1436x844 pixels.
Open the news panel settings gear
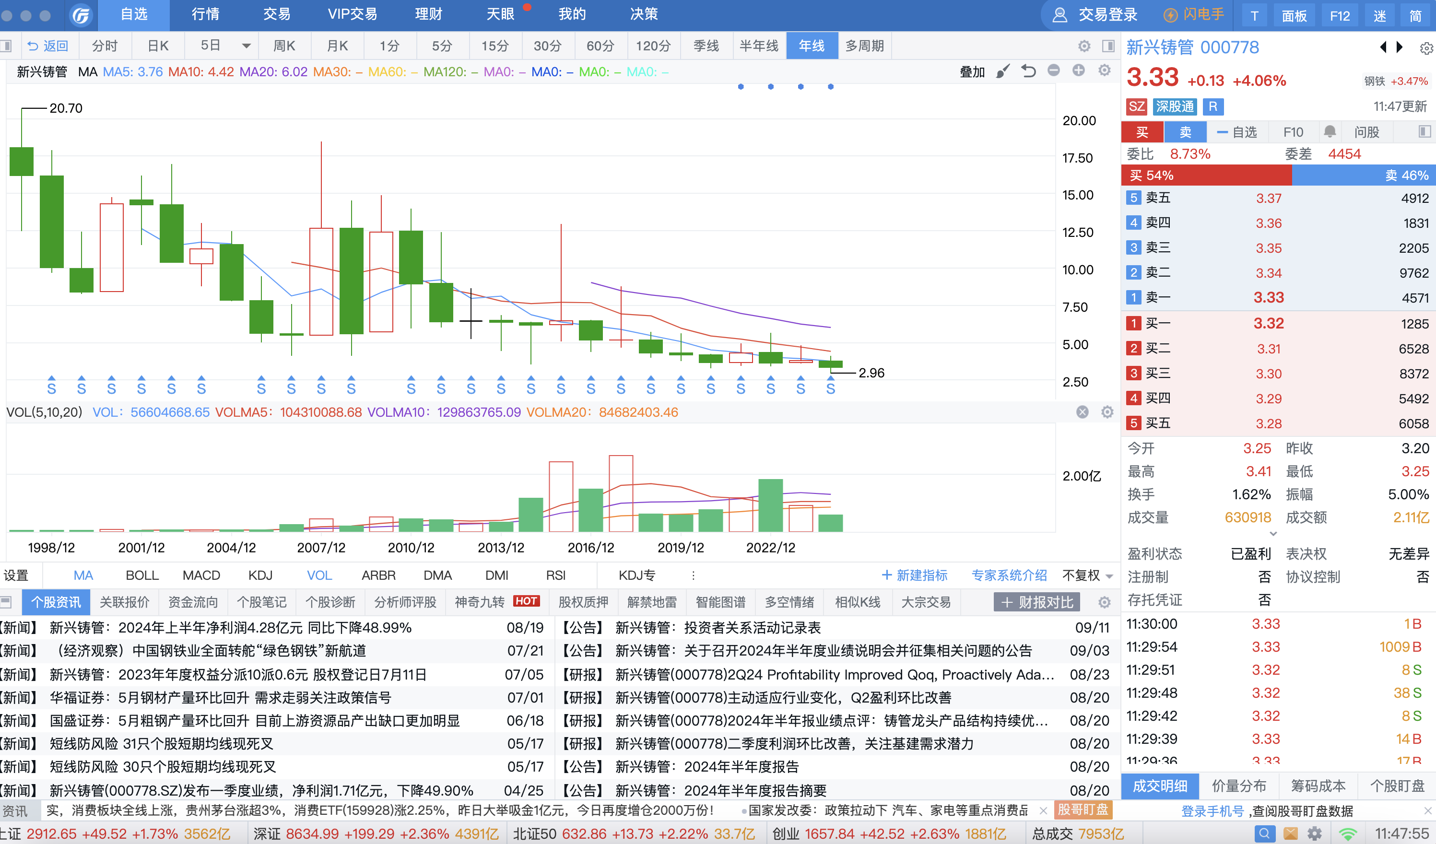click(1105, 602)
